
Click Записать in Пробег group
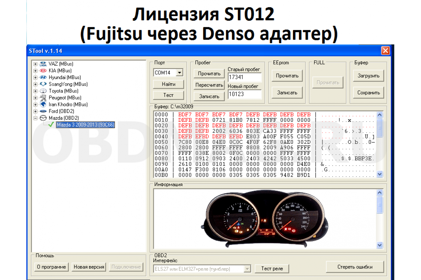click(209, 96)
